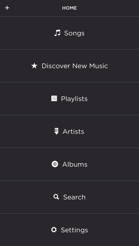Screen dimensions: 139x246
Task: Click the list icon beside Playlists
Action: point(54,98)
